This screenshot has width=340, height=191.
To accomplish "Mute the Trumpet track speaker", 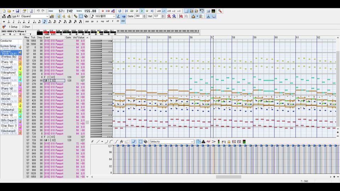I will tap(20, 68).
